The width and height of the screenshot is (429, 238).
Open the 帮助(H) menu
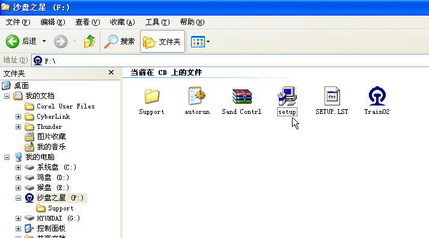[192, 22]
